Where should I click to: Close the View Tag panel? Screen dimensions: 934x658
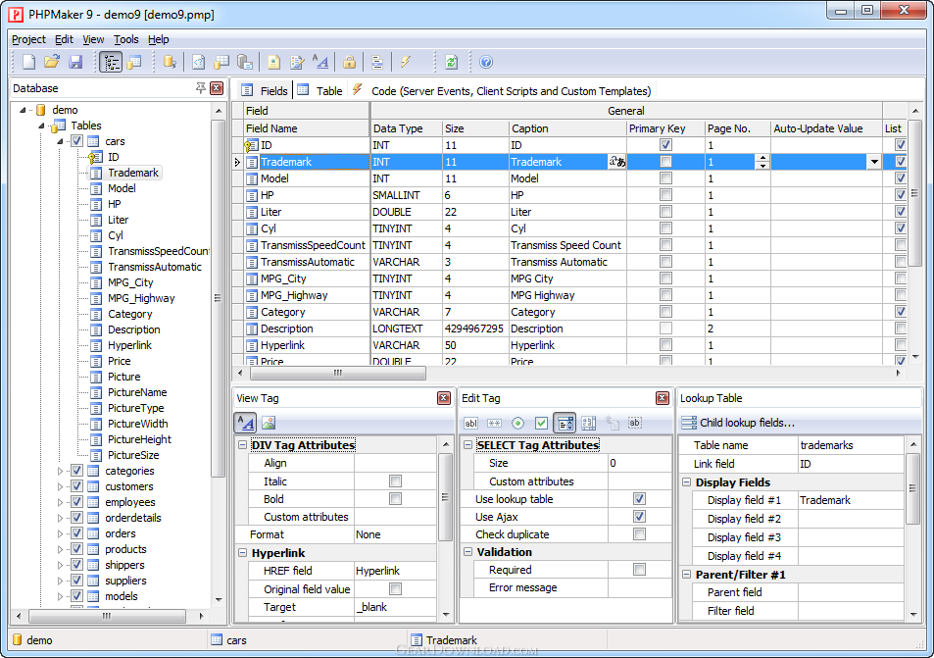[444, 398]
